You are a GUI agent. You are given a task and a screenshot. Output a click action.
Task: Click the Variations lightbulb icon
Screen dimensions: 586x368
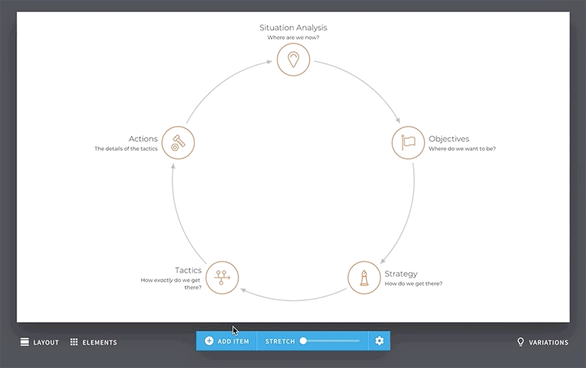521,342
